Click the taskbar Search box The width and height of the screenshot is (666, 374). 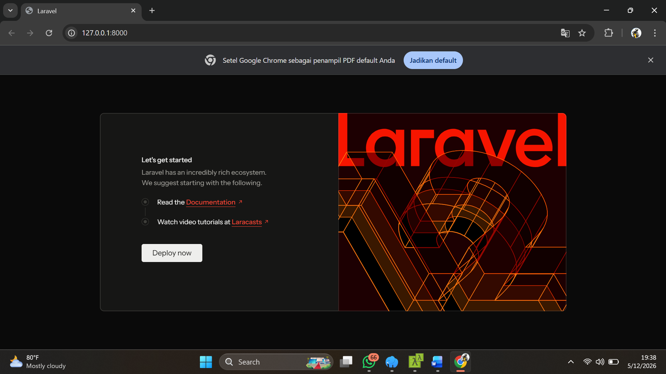276,362
